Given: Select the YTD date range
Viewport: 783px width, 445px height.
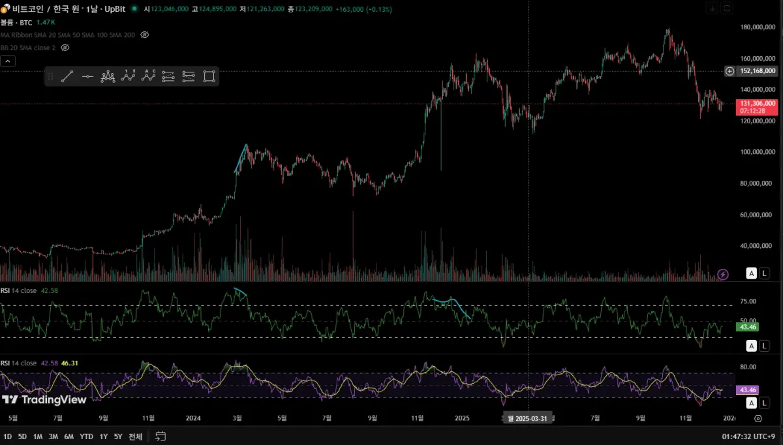Looking at the screenshot, I should click(86, 437).
